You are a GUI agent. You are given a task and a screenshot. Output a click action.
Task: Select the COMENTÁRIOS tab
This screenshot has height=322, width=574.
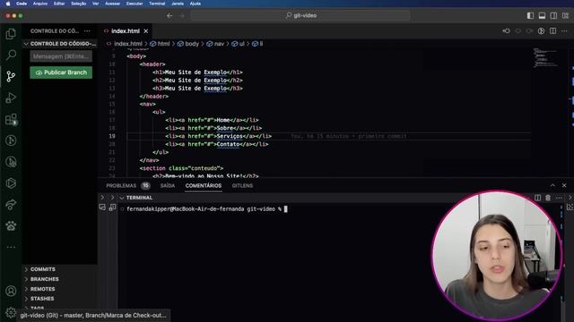204,185
